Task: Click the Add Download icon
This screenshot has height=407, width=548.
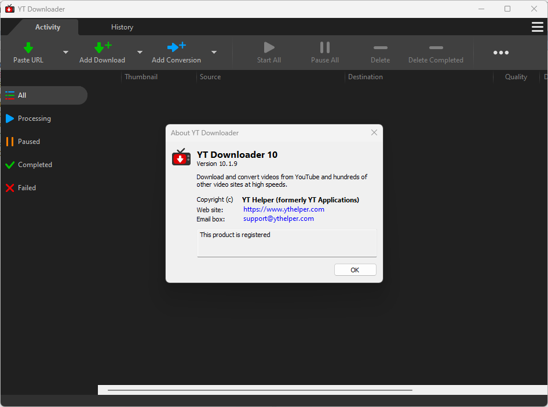Action: [103, 47]
